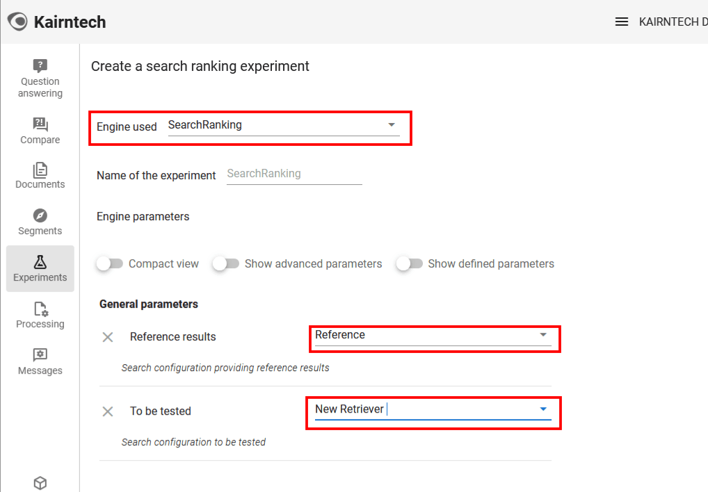Open the Messages section
The width and height of the screenshot is (708, 492).
click(40, 361)
